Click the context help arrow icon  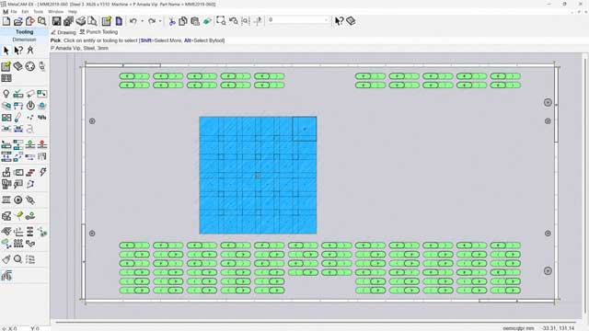coord(339,21)
